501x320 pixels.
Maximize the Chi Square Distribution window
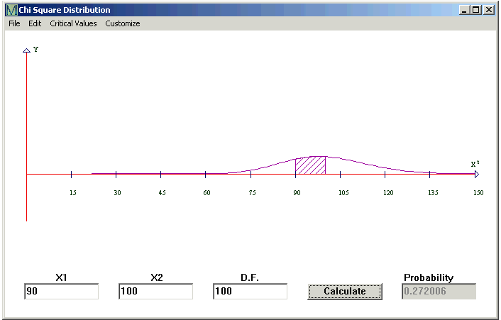click(476, 10)
